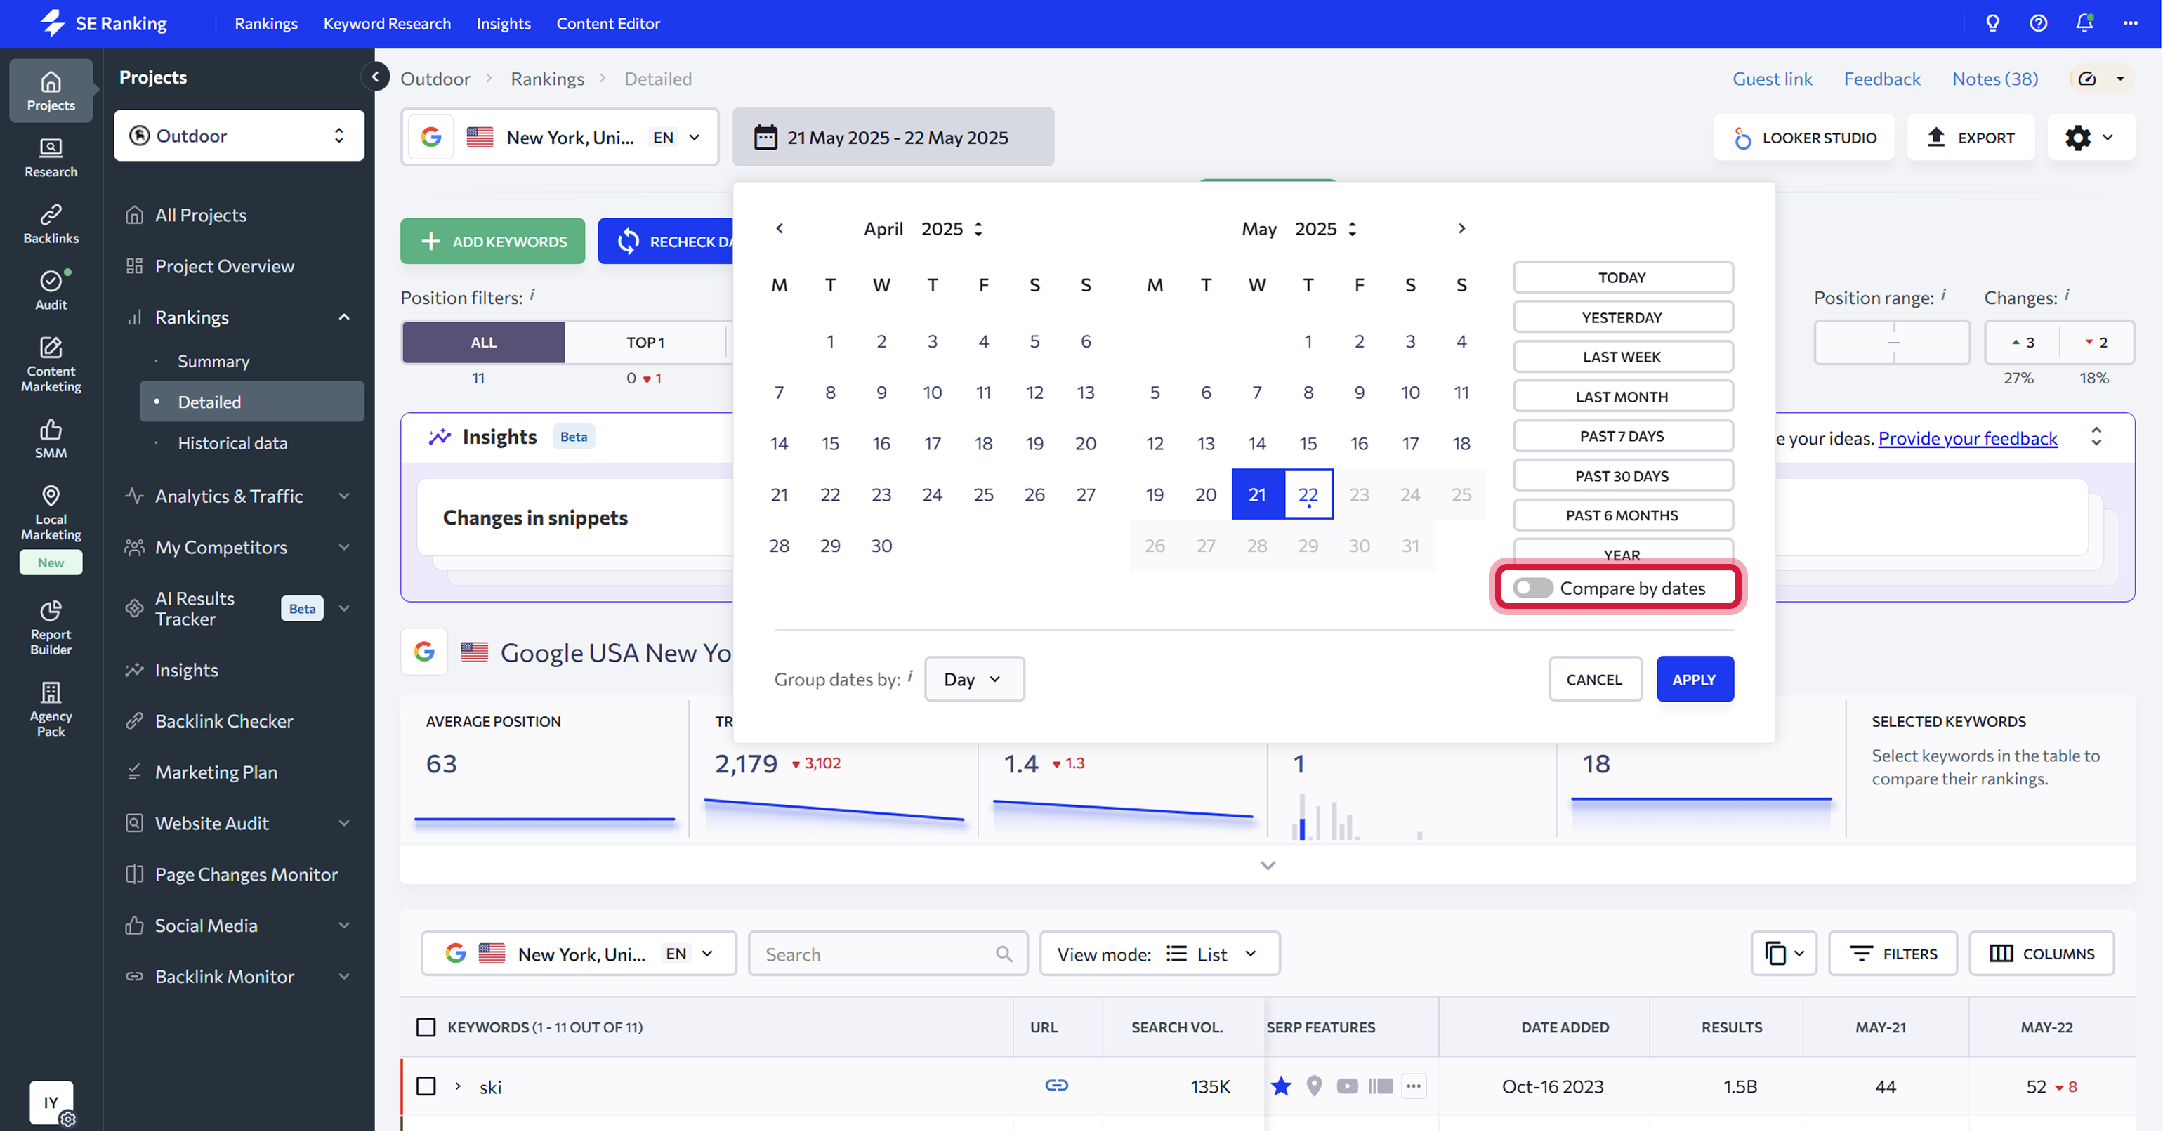Select the ALL position filter tab

click(483, 343)
